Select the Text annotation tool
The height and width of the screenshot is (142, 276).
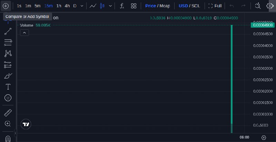click(x=8, y=87)
